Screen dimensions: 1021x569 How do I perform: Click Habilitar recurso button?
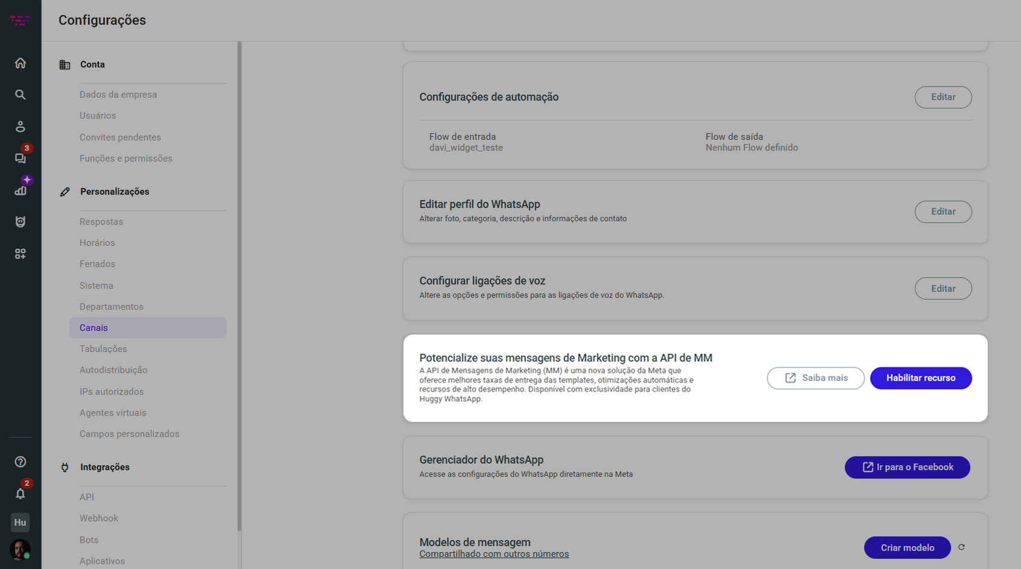[x=920, y=378]
